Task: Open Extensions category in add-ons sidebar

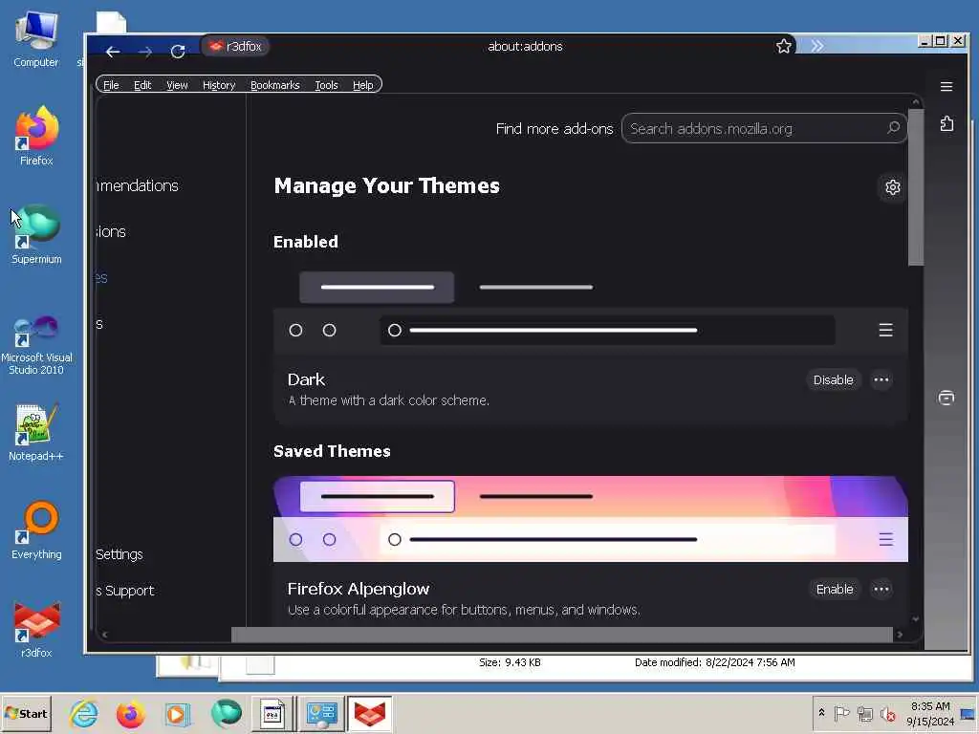Action: (111, 231)
